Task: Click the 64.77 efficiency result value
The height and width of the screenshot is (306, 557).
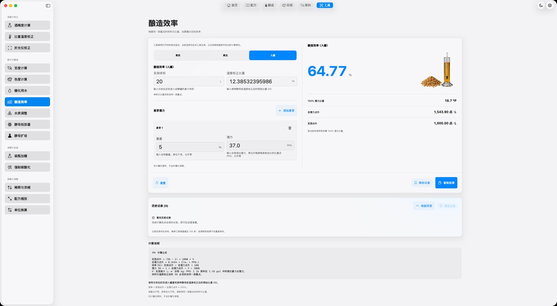Action: [x=327, y=71]
